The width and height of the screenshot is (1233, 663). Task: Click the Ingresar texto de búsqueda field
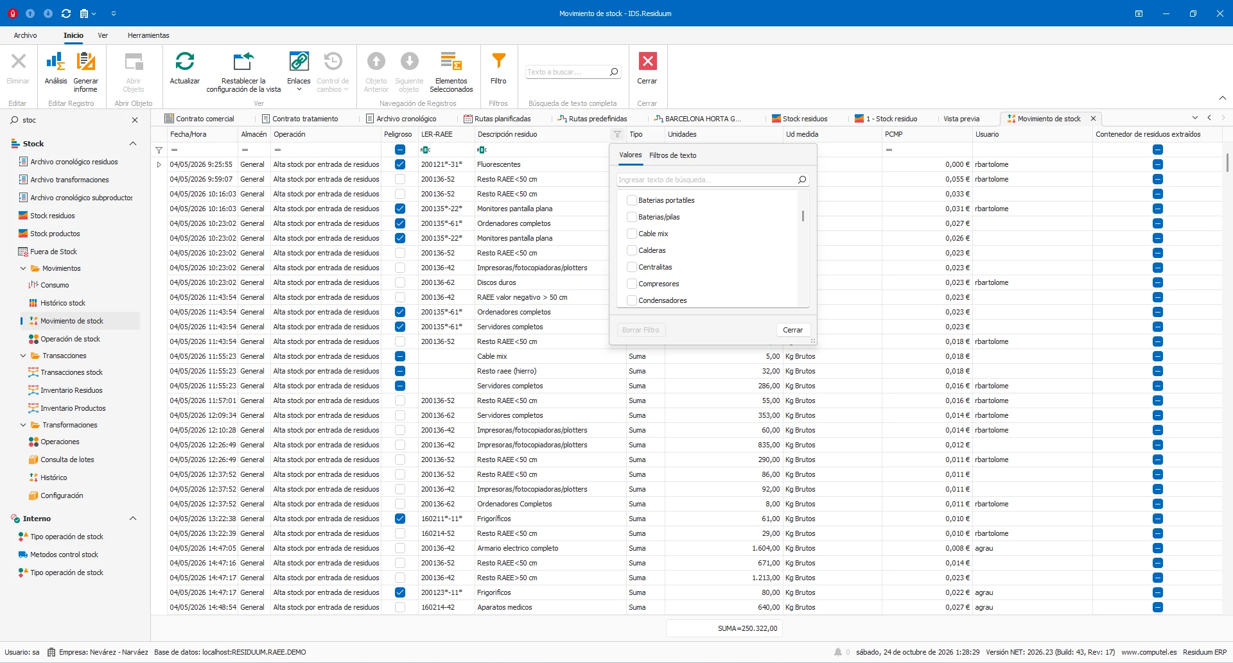point(706,180)
